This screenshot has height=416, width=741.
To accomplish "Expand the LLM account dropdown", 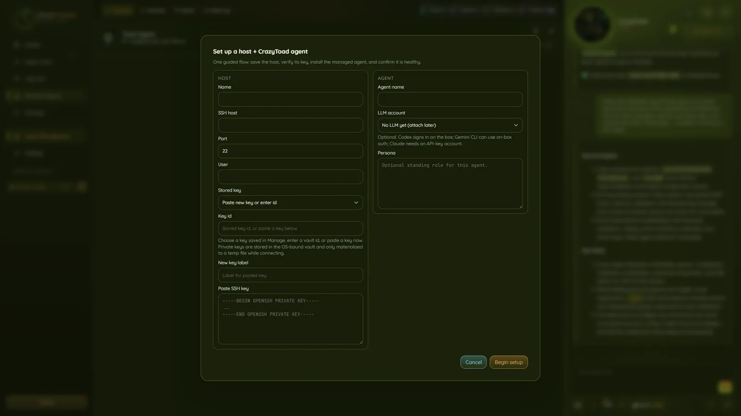I will (450, 125).
